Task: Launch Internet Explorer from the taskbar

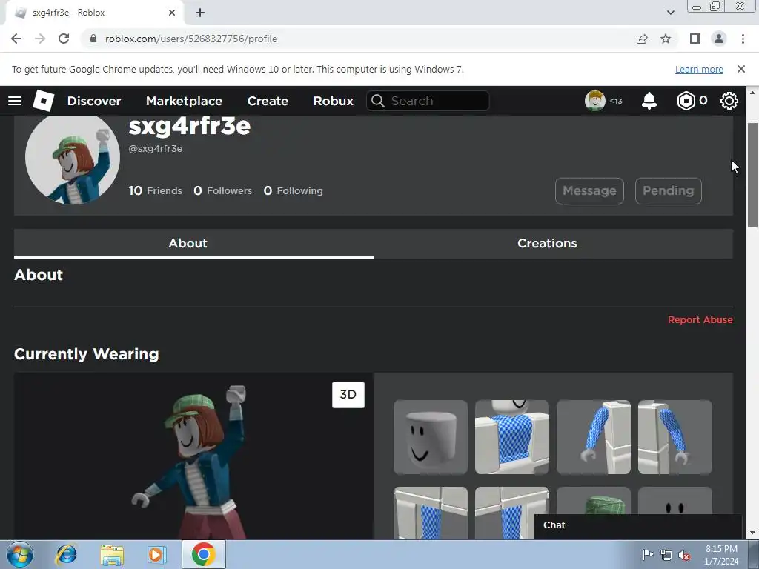Action: coord(66,554)
